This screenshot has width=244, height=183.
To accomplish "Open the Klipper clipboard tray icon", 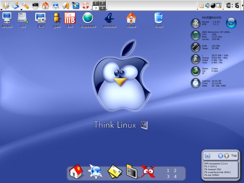I will [x=202, y=6].
